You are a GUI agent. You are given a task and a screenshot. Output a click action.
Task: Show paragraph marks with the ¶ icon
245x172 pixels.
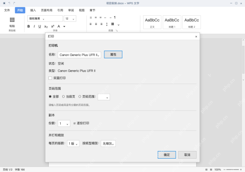point(115,17)
